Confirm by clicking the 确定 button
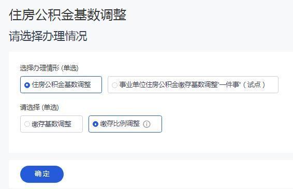Viewport: 293px width, 189px height. [x=42, y=174]
